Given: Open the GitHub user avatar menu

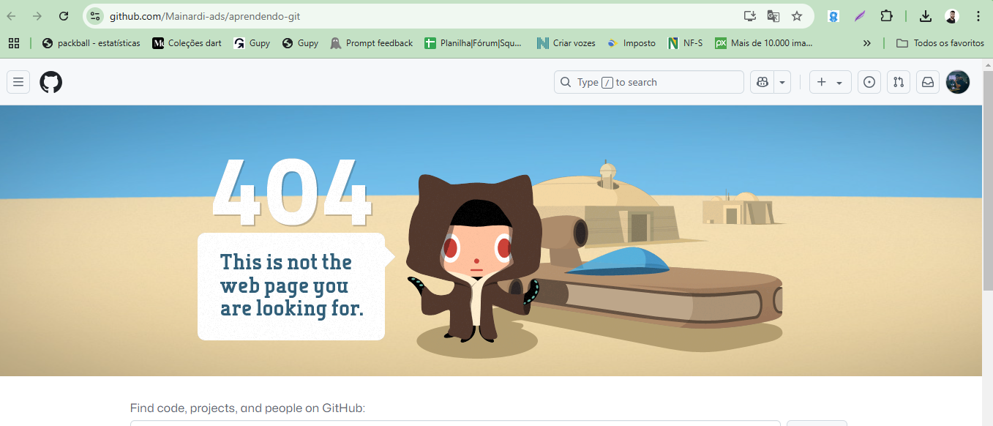Looking at the screenshot, I should 958,82.
